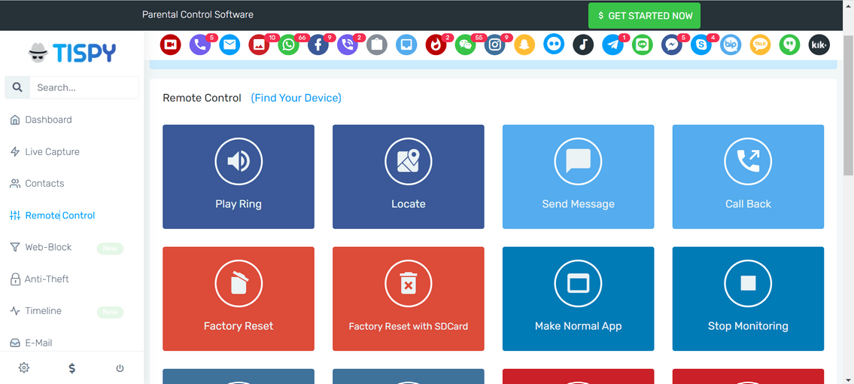Click the dollar sign icon in sidebar footer
This screenshot has height=384, width=854.
72,367
